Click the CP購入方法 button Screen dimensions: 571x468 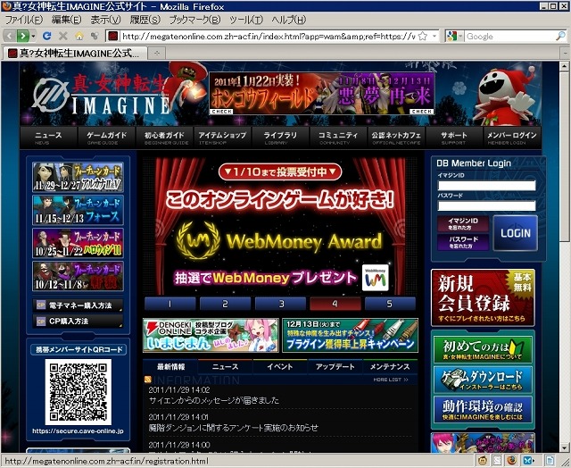tap(78, 322)
